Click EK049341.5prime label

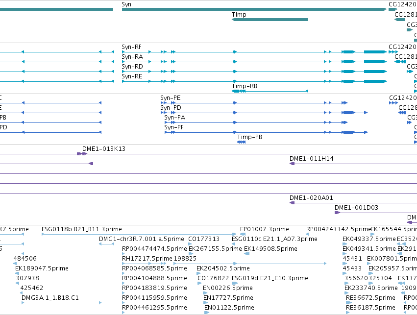(x=369, y=249)
